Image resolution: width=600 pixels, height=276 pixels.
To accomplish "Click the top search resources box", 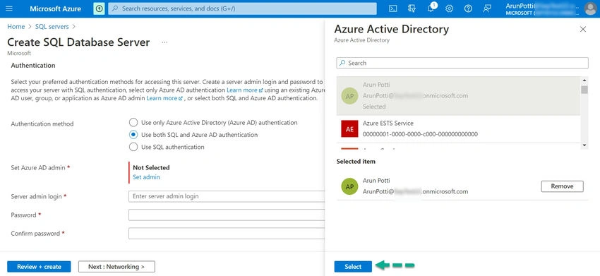I will click(242, 8).
